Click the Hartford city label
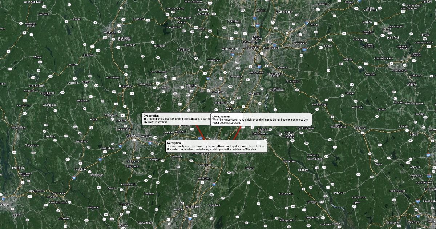The image size is (436, 229). point(251,48)
